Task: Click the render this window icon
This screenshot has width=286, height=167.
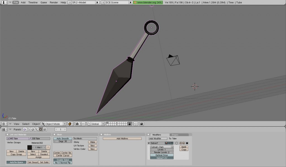Action: pos(142,124)
